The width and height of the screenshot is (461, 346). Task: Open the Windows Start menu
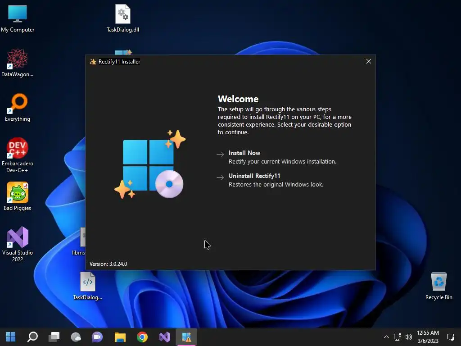11,337
